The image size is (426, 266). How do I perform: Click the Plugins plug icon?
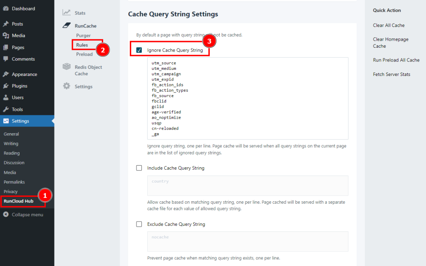(6, 86)
